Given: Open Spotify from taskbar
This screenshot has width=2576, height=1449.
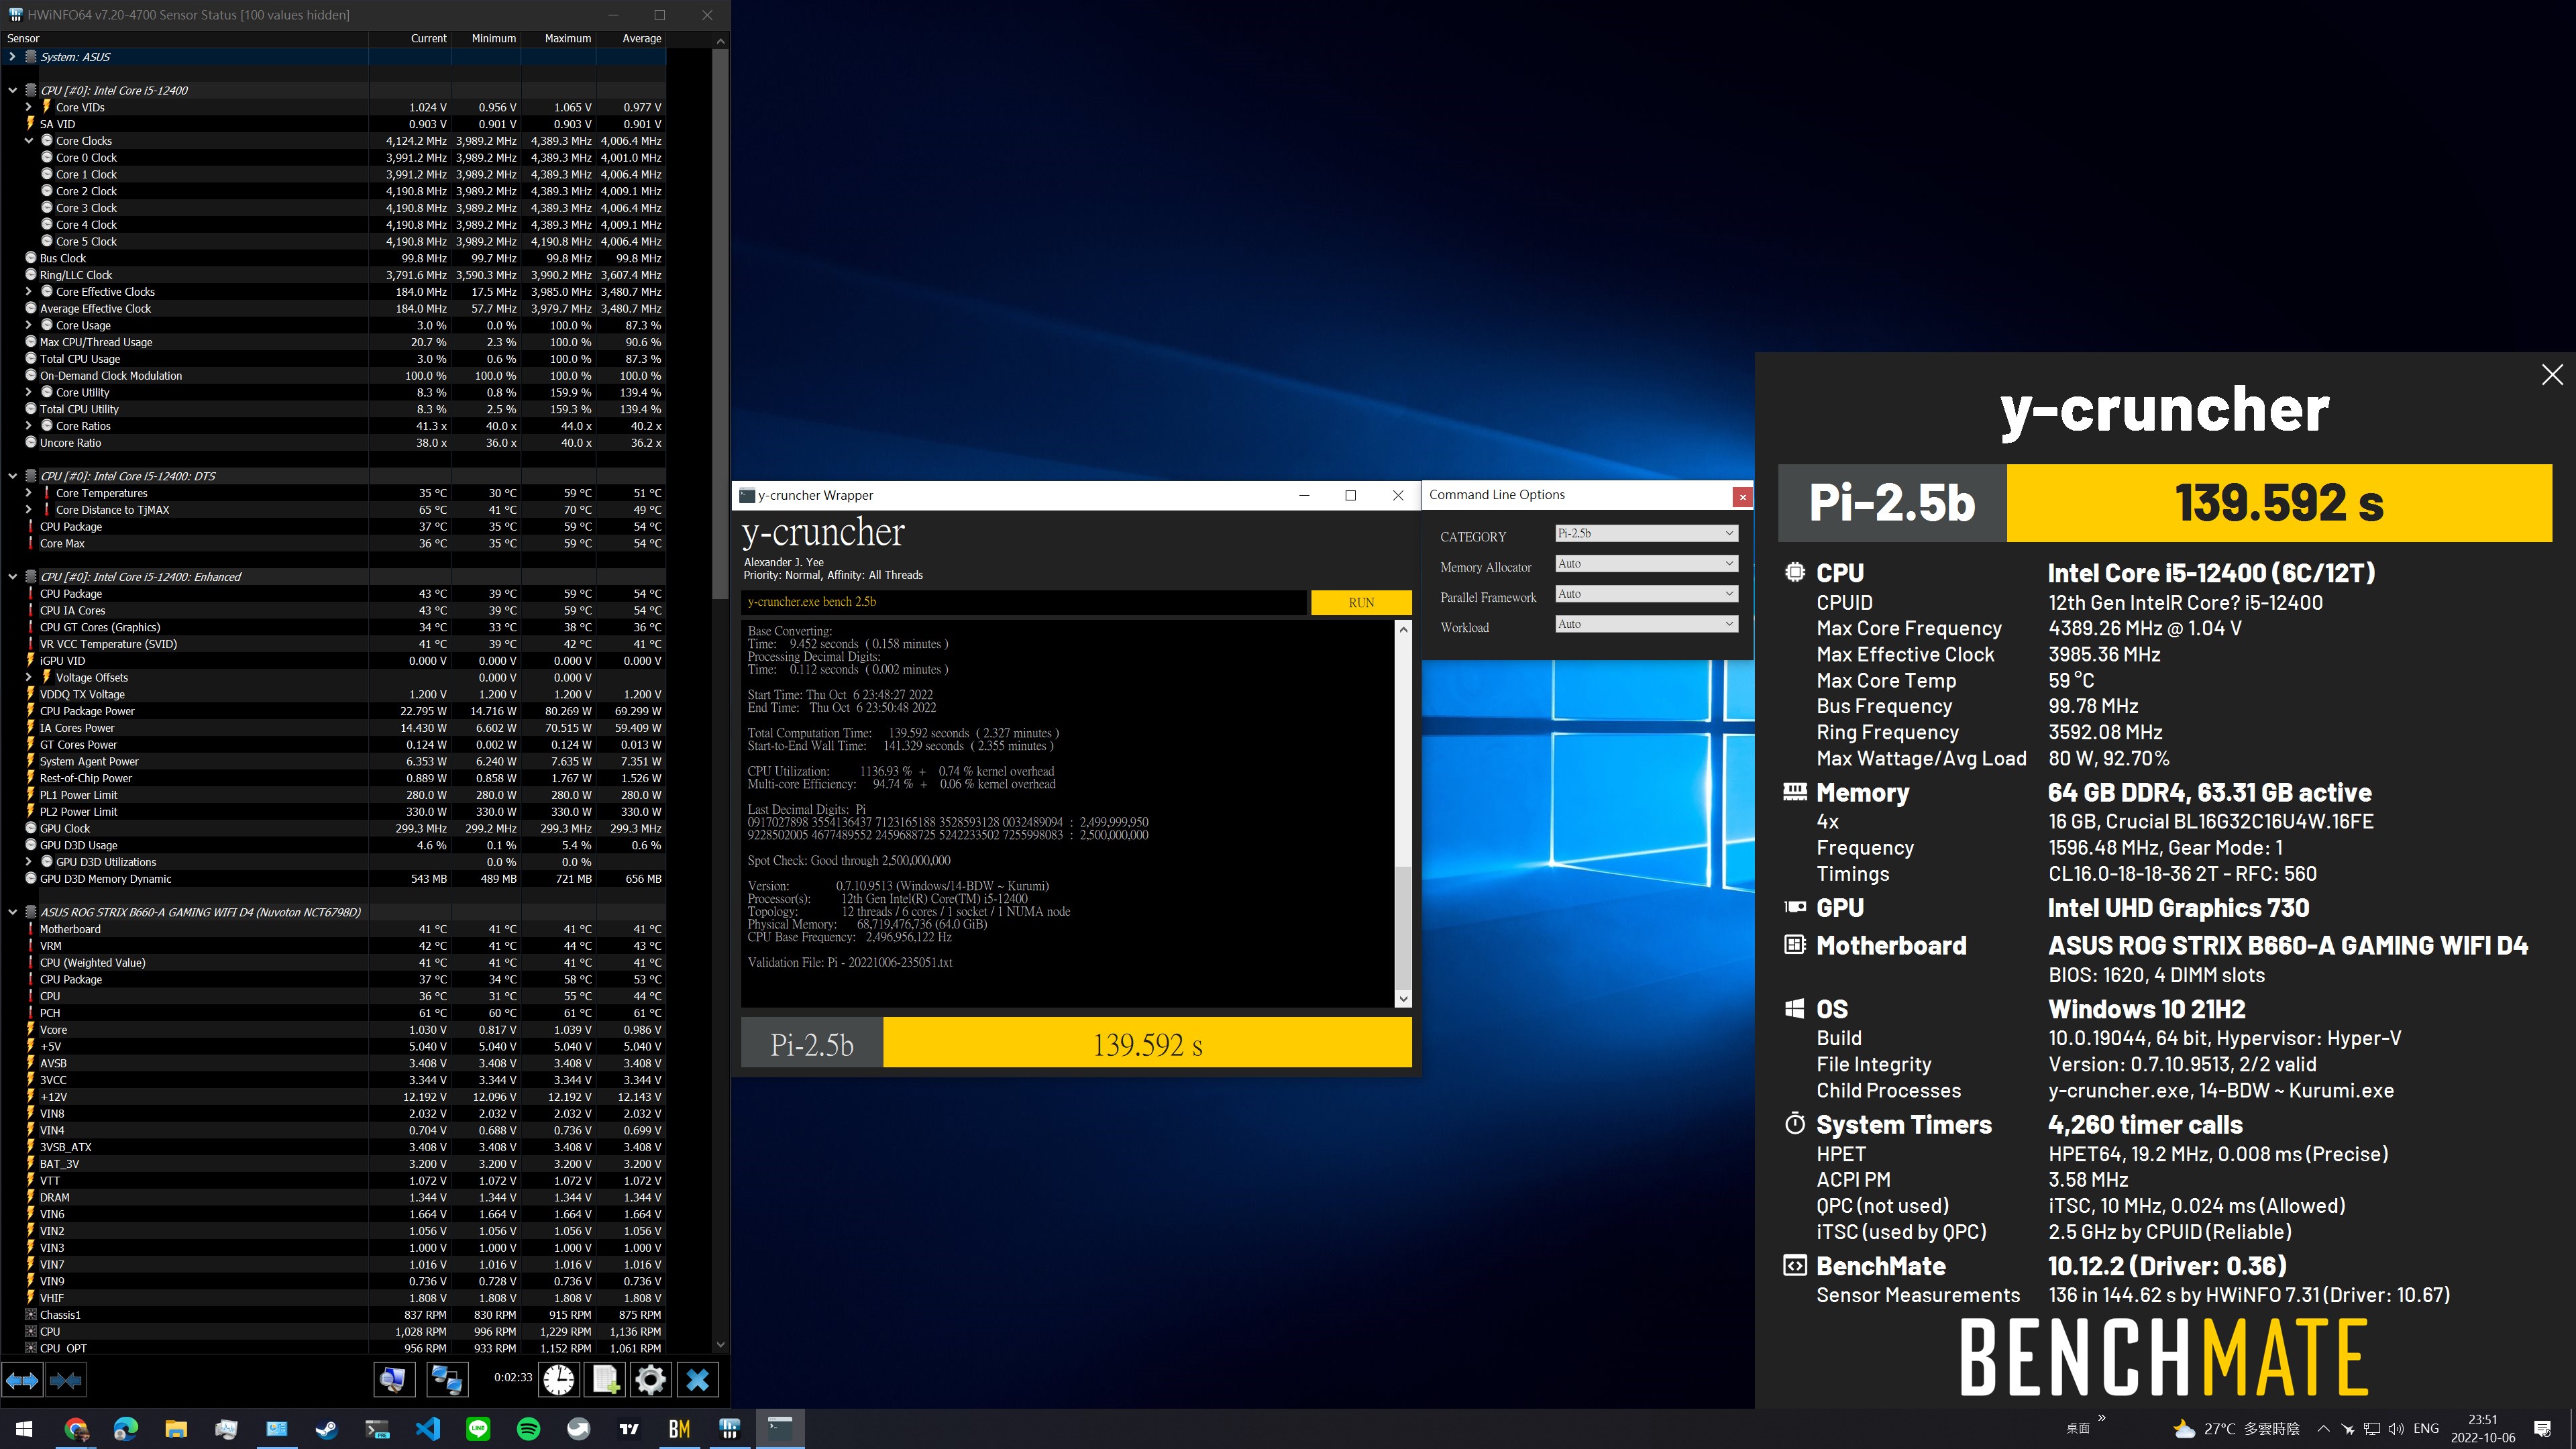Looking at the screenshot, I should point(528,1429).
